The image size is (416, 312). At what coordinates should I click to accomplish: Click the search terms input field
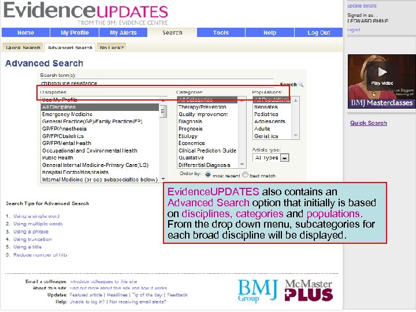pyautogui.click(x=157, y=83)
